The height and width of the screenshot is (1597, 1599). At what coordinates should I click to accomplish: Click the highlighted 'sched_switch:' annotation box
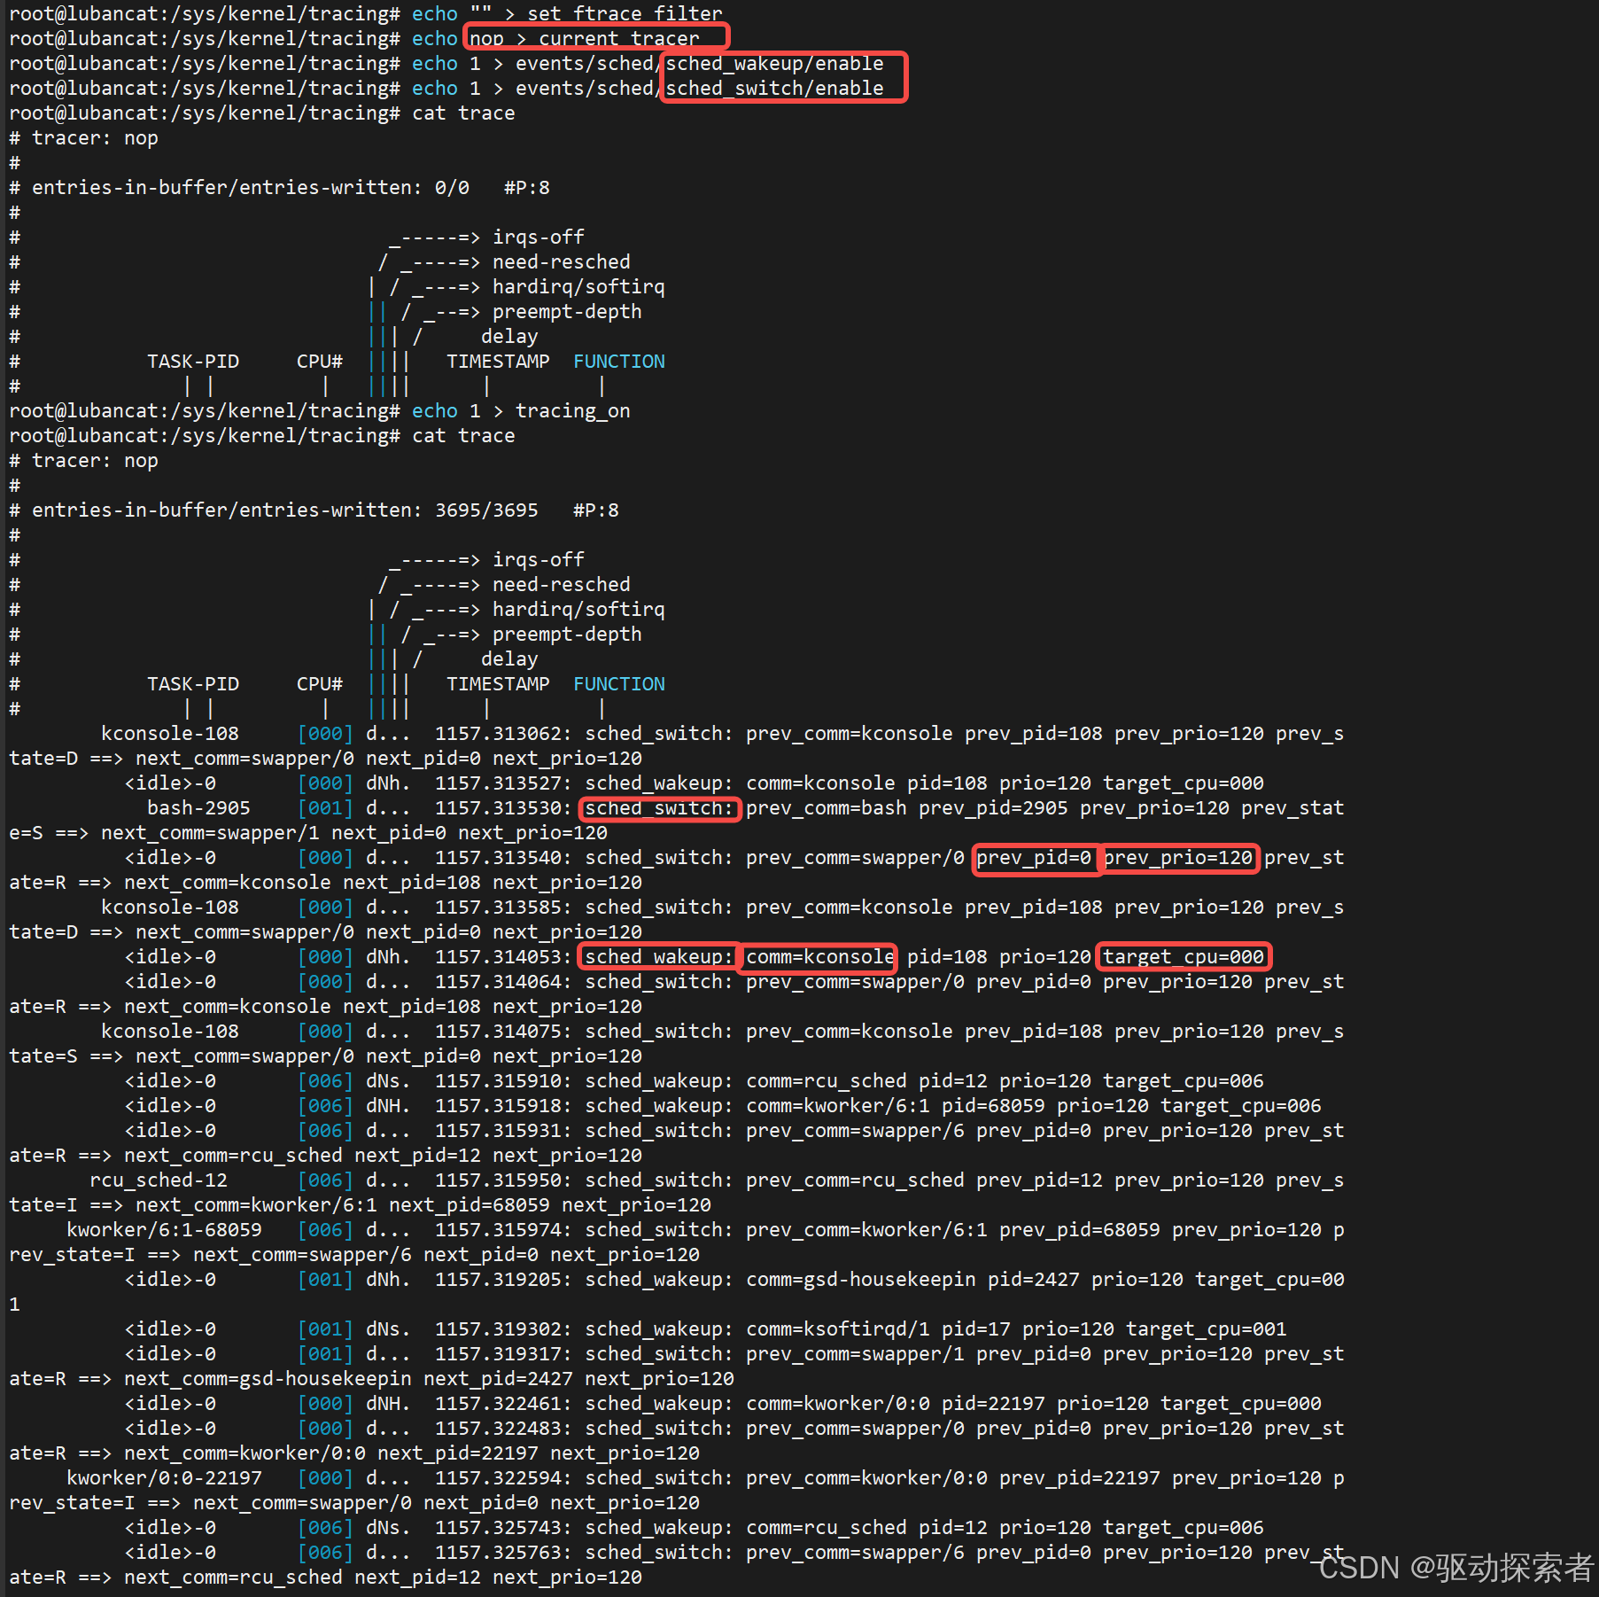point(659,807)
